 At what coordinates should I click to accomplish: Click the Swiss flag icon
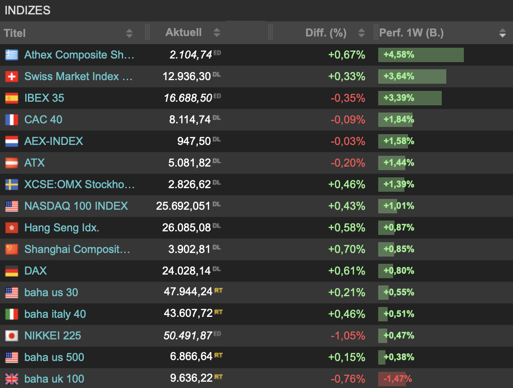tap(12, 77)
